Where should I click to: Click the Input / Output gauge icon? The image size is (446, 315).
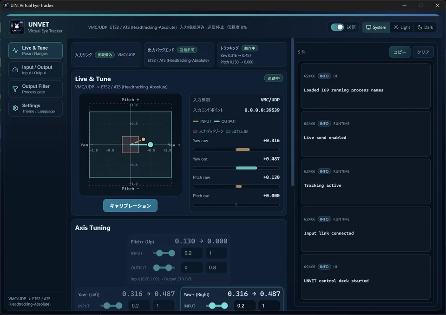click(15, 70)
